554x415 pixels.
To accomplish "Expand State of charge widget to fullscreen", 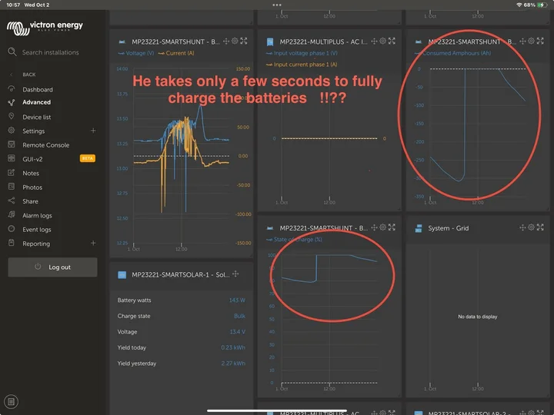I will click(392, 227).
